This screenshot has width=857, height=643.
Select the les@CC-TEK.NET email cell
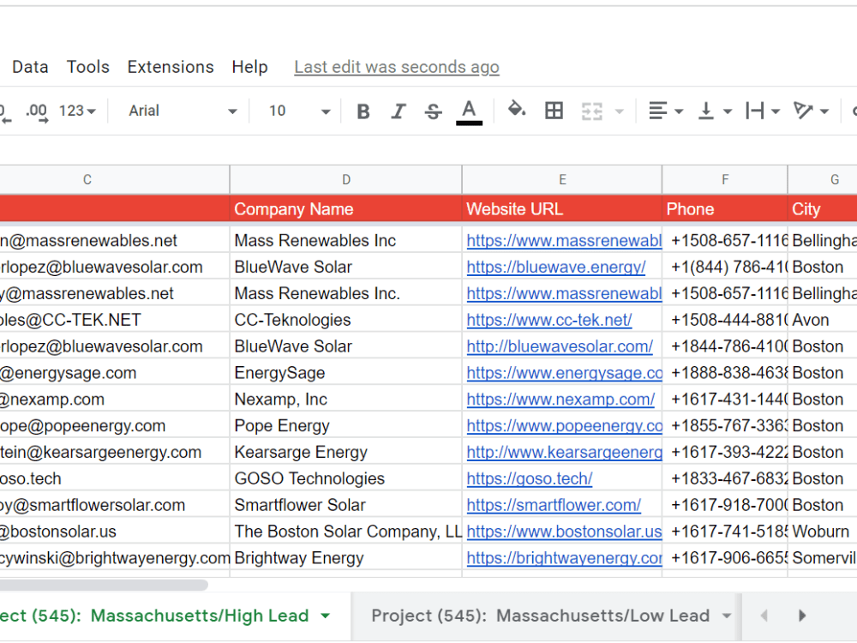[x=115, y=320]
